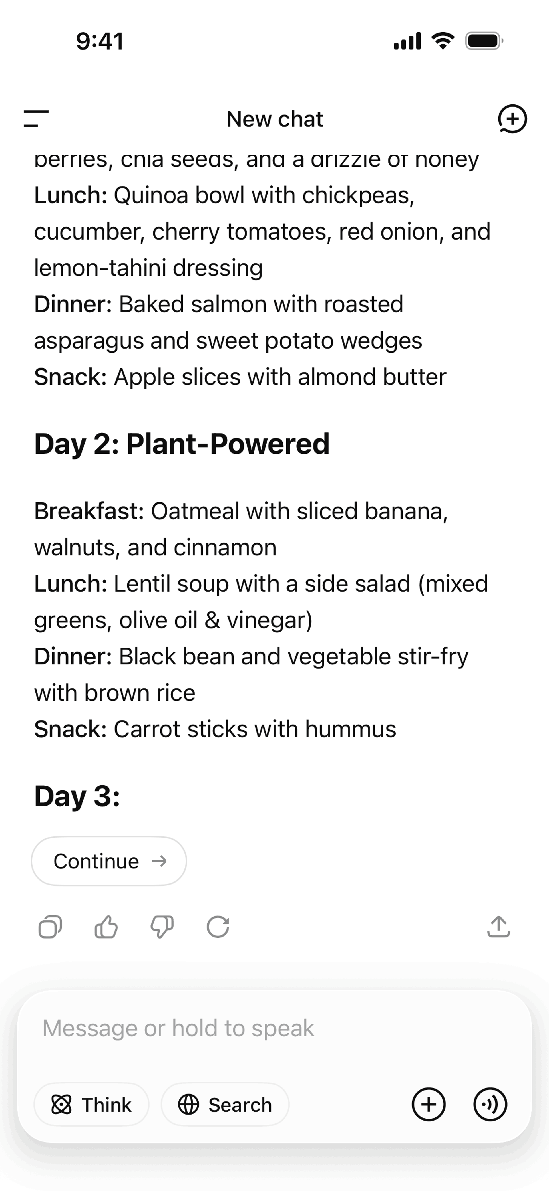
Task: Tap the Wi-Fi status icon
Action: [443, 41]
